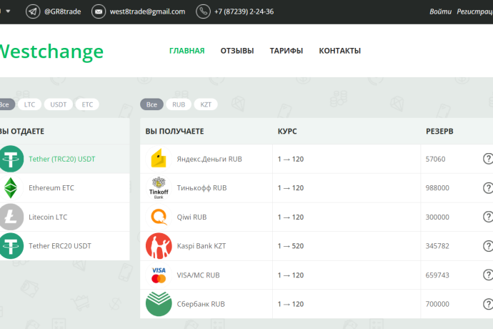Open help icon for Тинькофф row
Screen dimensions: 493x329
coord(488,188)
